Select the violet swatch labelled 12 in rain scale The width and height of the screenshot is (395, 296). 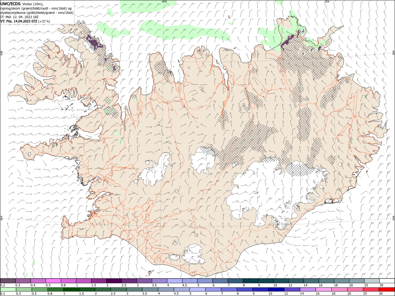[x=292, y=290]
